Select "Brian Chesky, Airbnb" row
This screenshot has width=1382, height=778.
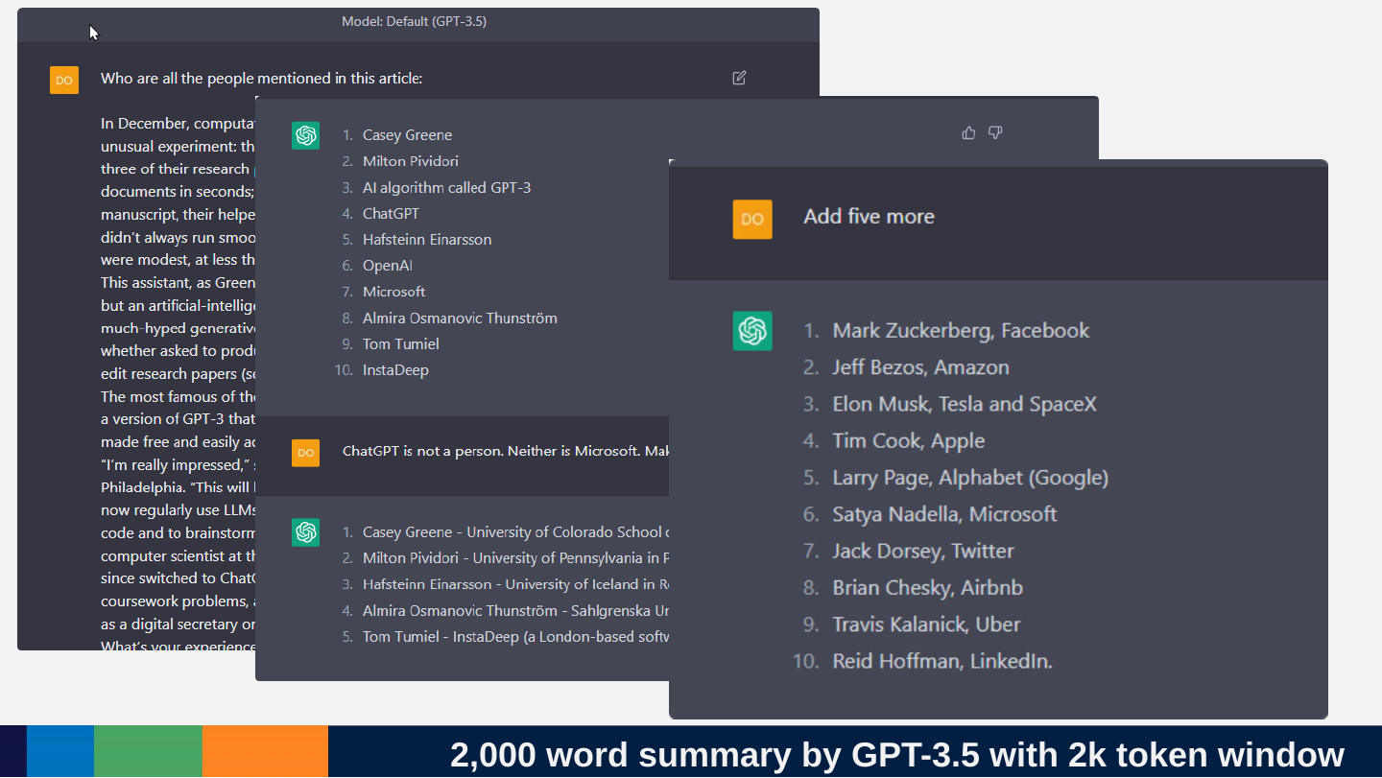click(927, 587)
